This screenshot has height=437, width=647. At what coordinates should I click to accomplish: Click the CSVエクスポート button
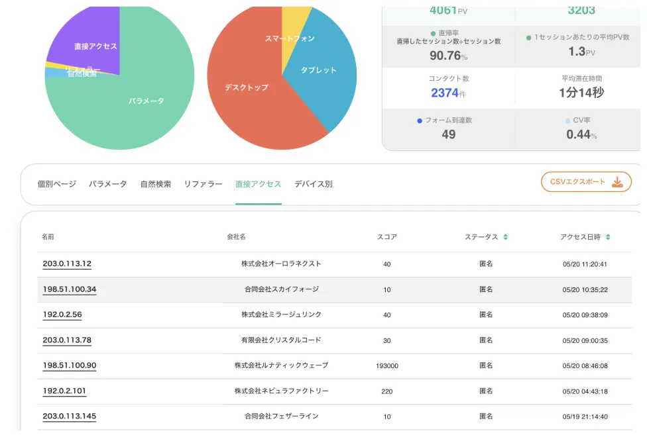coord(586,182)
